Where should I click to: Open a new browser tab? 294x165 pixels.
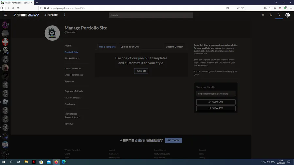(x=37, y=2)
